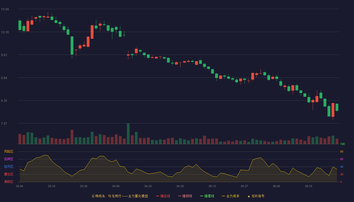The width and height of the screenshot is (354, 202).
Task: Click the 10.99 price axis label
Action: (x=5, y=9)
